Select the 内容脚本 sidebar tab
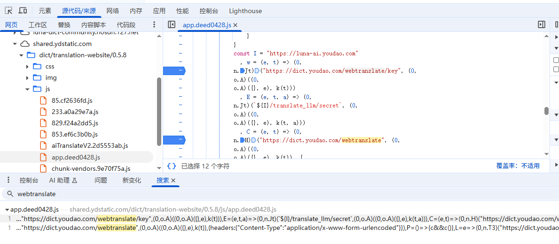Screen dimensions: 559x244 (x=94, y=24)
